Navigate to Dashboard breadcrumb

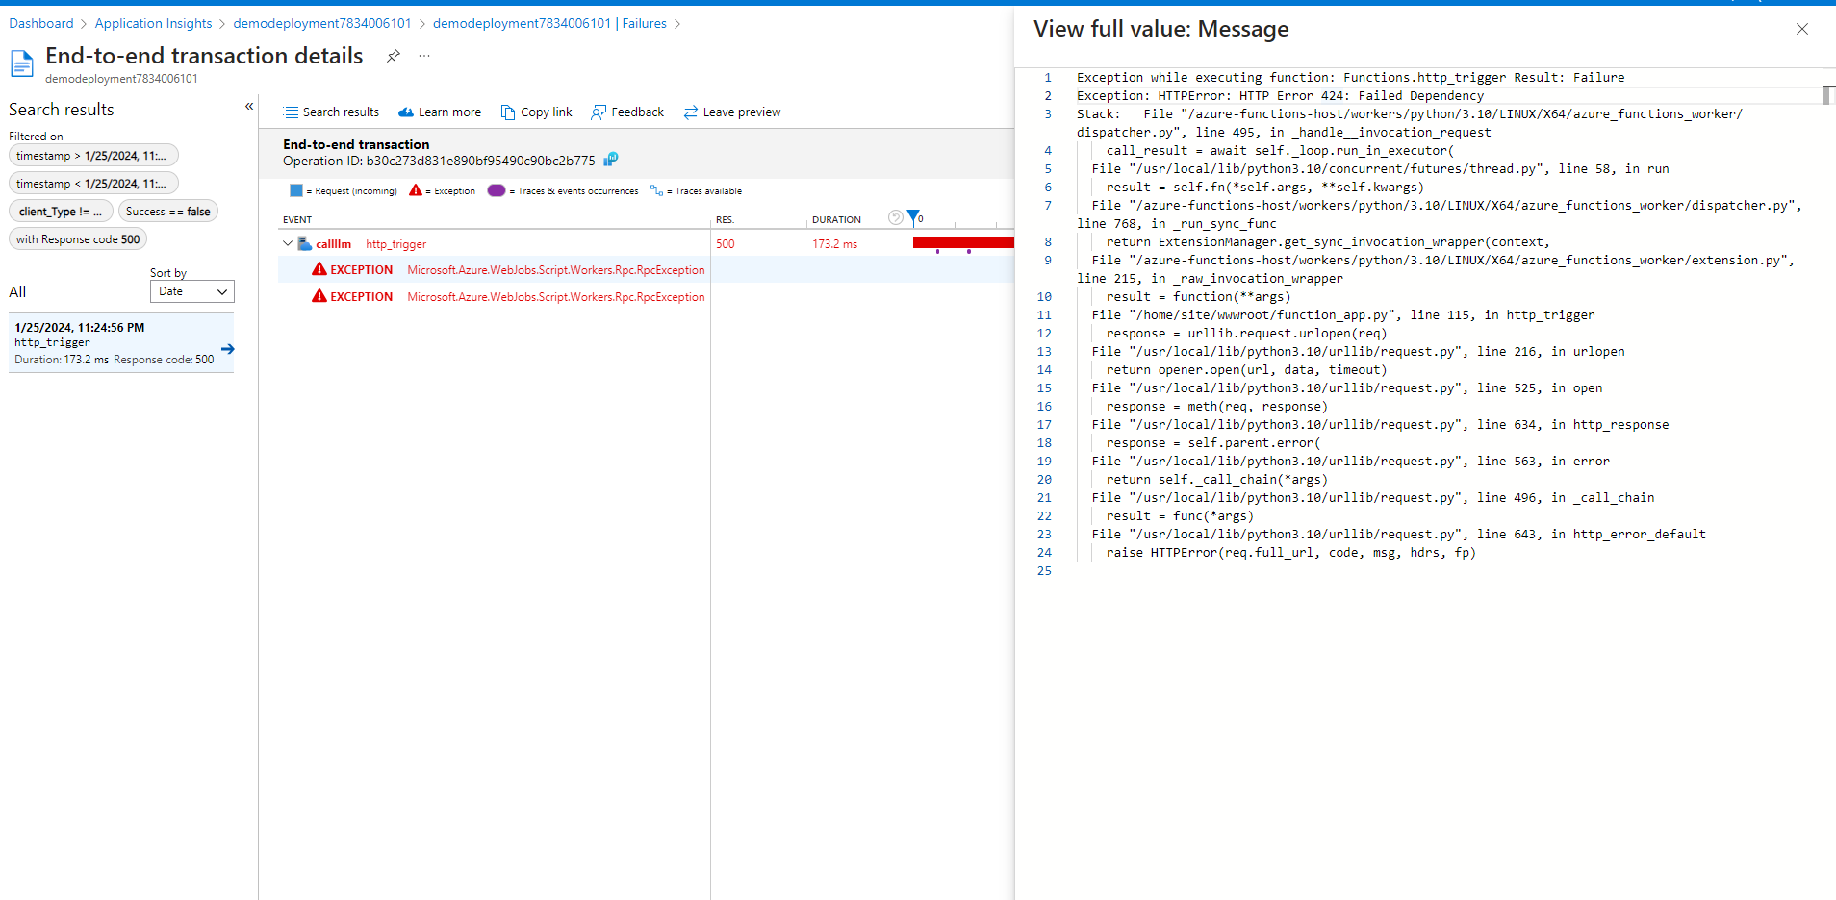tap(40, 23)
